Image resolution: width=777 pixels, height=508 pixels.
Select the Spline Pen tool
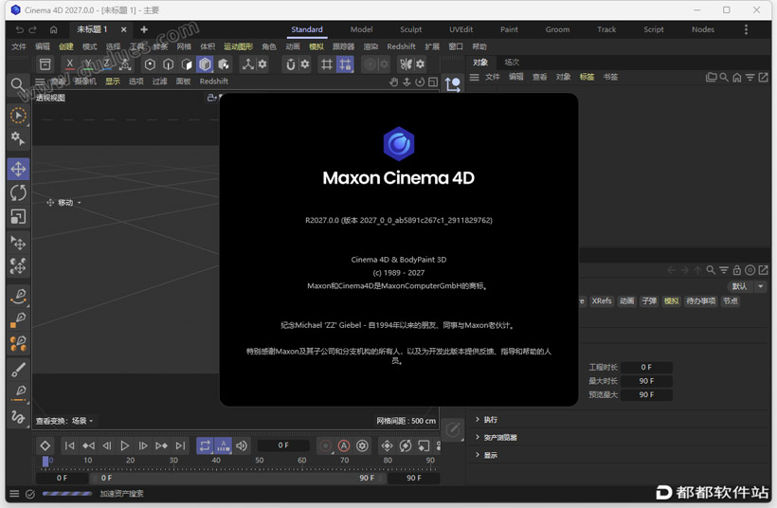coord(19,296)
